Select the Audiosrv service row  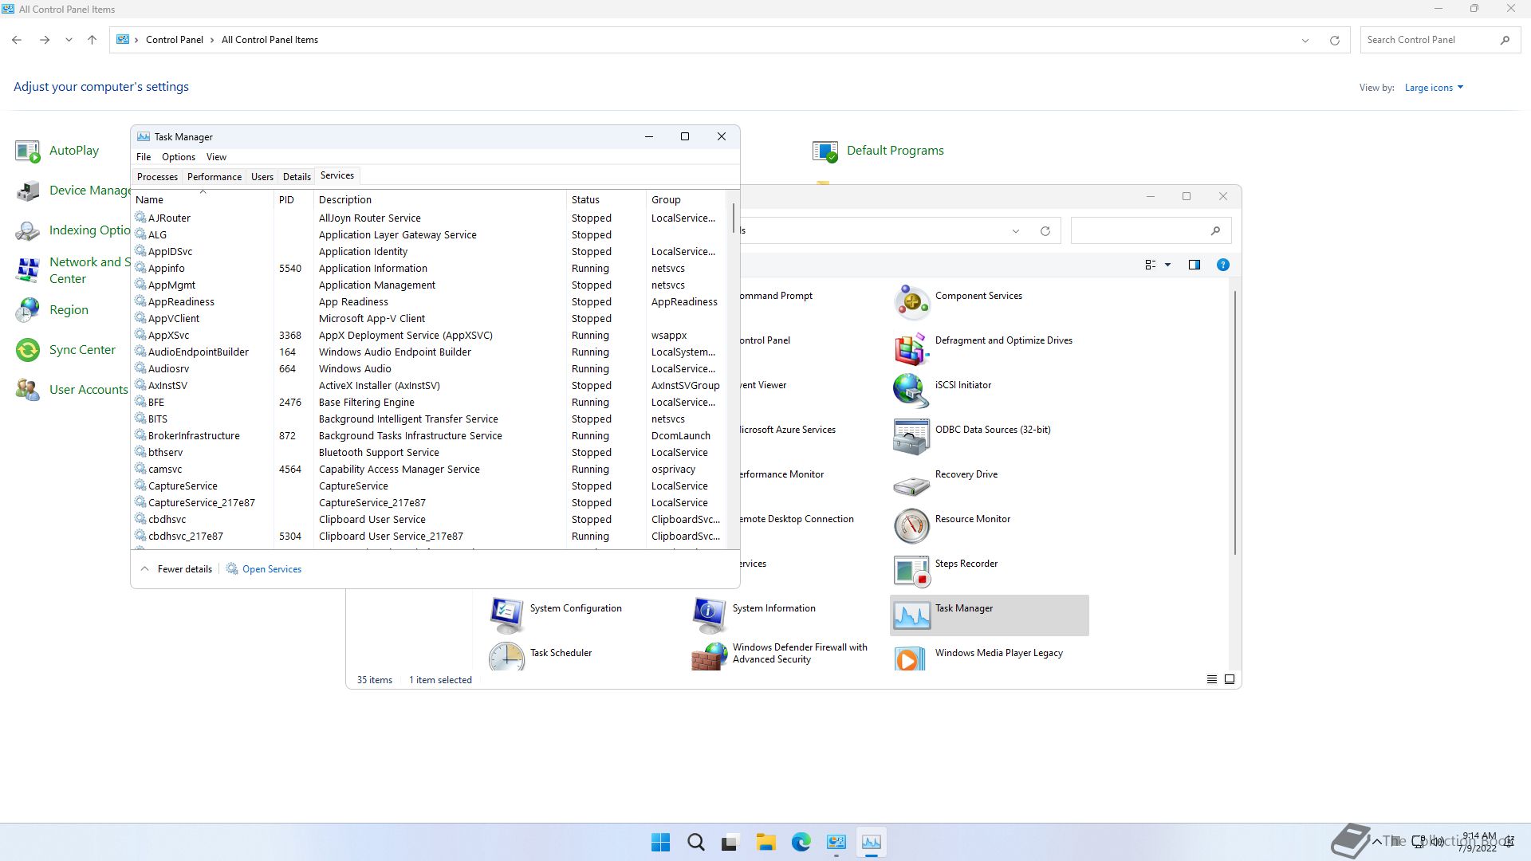[x=430, y=369]
